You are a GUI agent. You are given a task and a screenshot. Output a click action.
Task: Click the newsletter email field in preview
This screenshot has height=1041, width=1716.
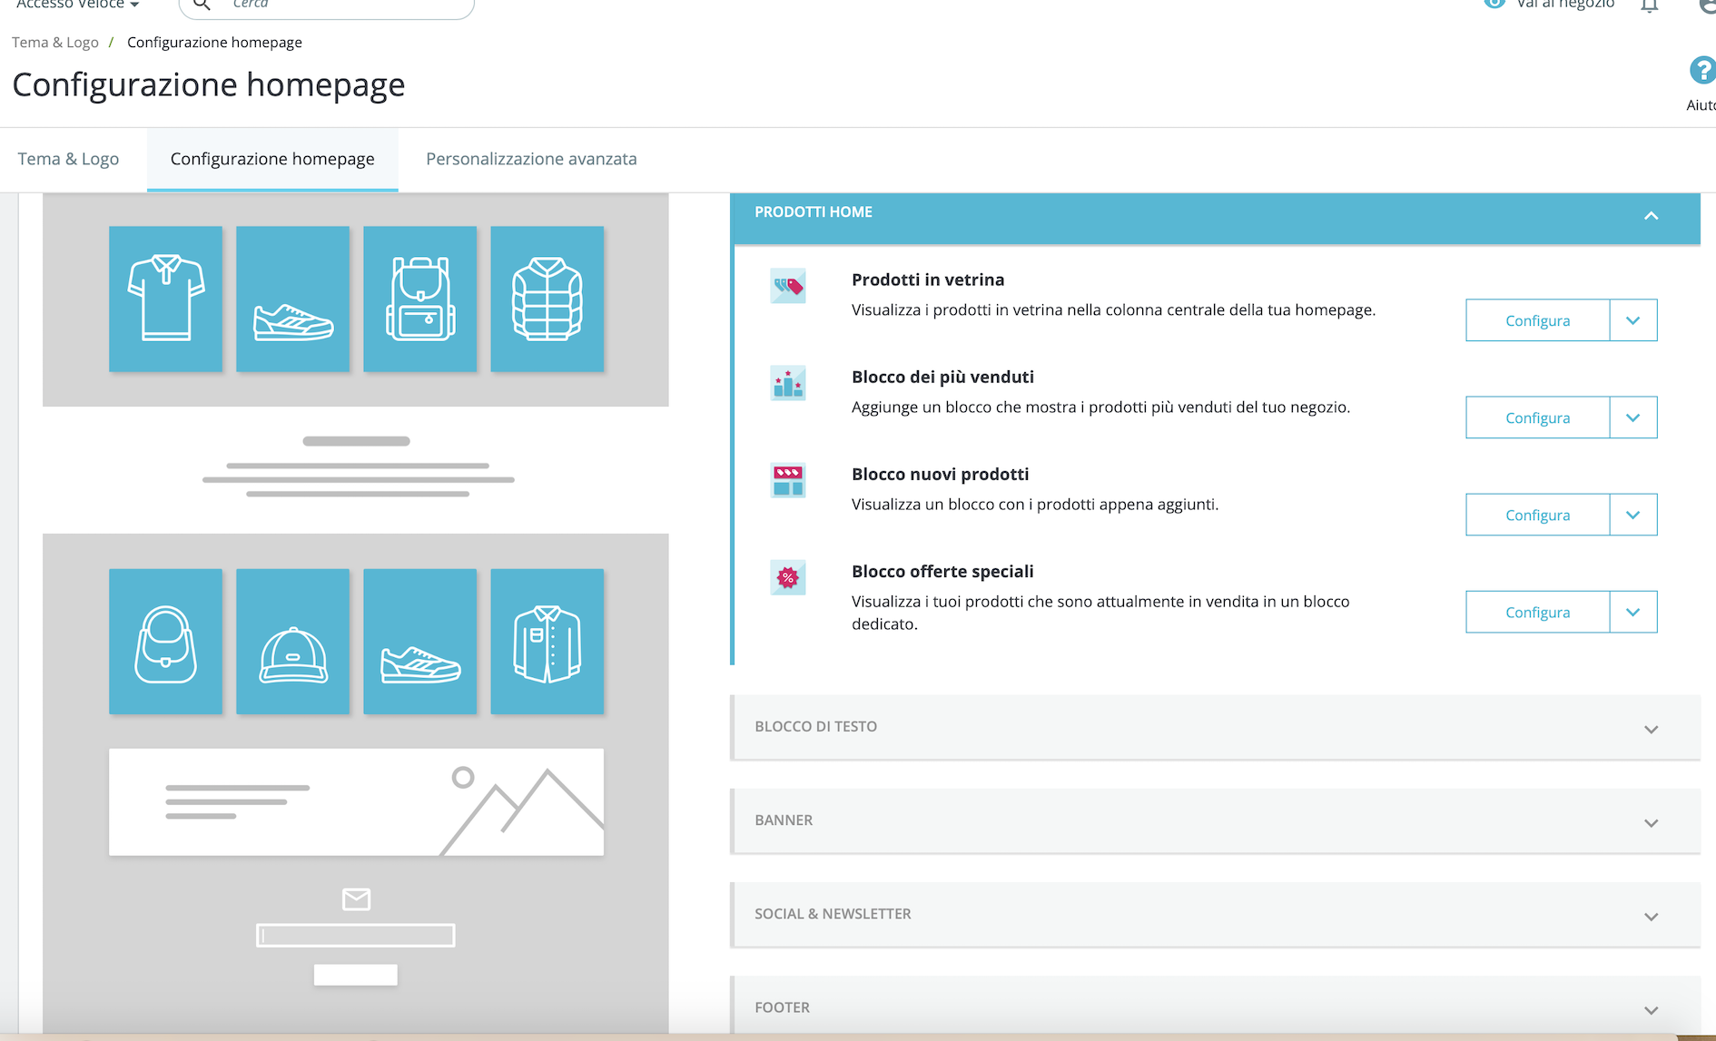(356, 936)
